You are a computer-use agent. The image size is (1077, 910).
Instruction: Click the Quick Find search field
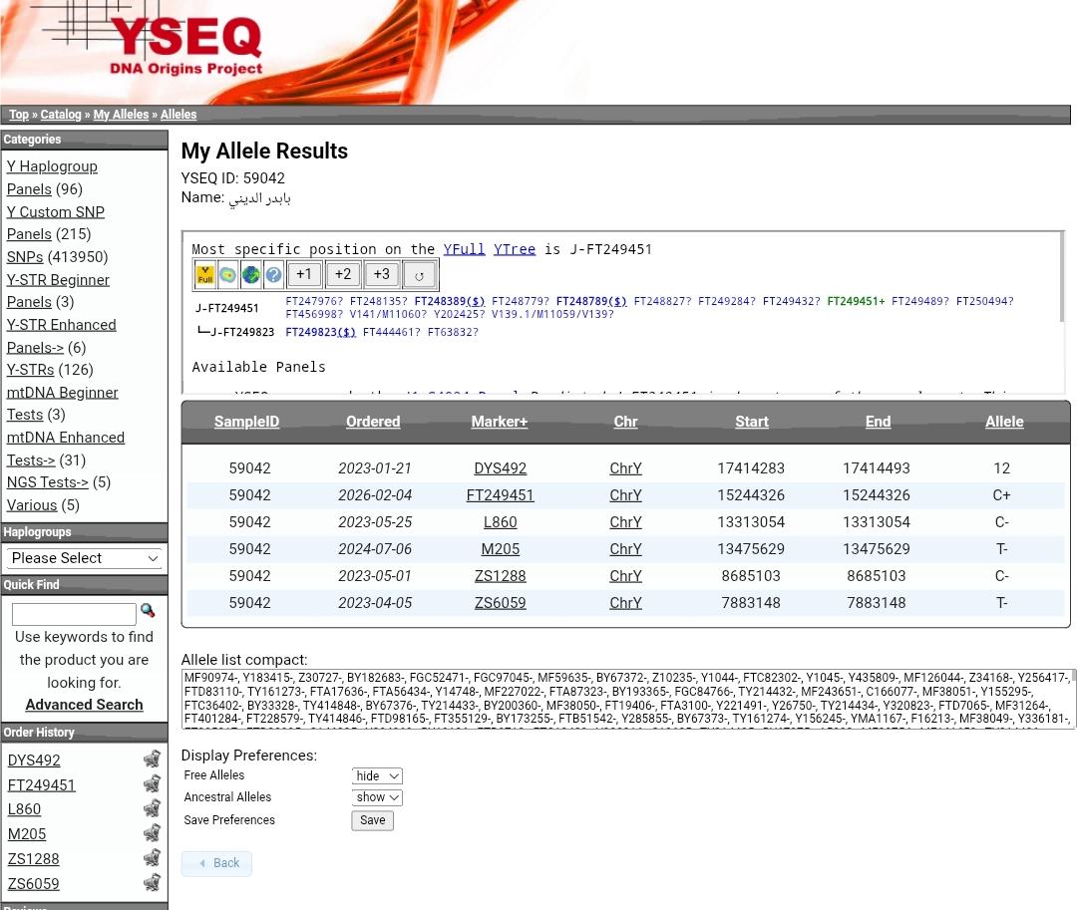(x=74, y=614)
